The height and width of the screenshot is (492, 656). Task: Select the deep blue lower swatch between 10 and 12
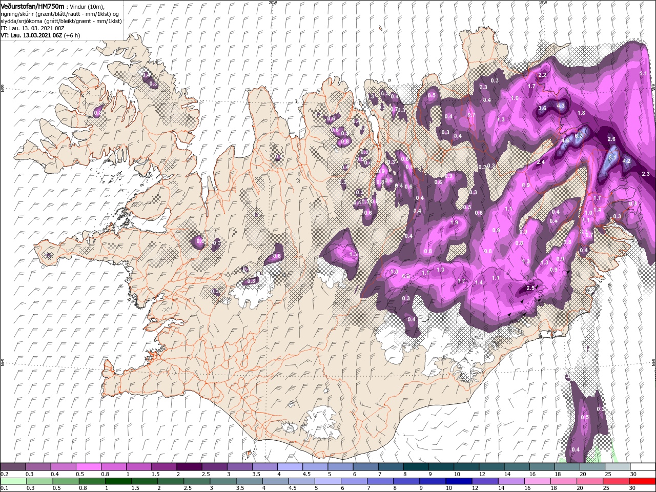click(x=459, y=481)
